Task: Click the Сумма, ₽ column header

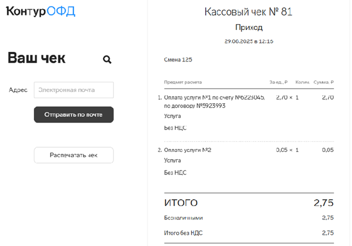Action: pyautogui.click(x=324, y=82)
